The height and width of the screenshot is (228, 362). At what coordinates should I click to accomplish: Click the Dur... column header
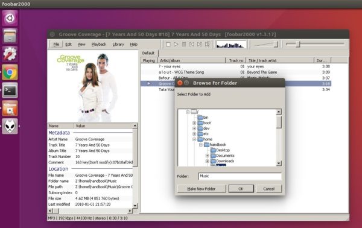[322, 60]
